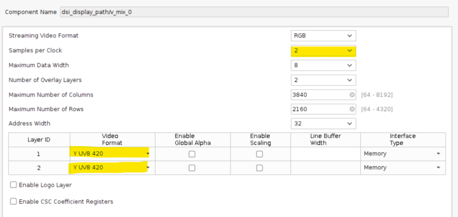Open Number of Overlay Layers dropdown
This screenshot has height=217, width=458.
pos(323,80)
